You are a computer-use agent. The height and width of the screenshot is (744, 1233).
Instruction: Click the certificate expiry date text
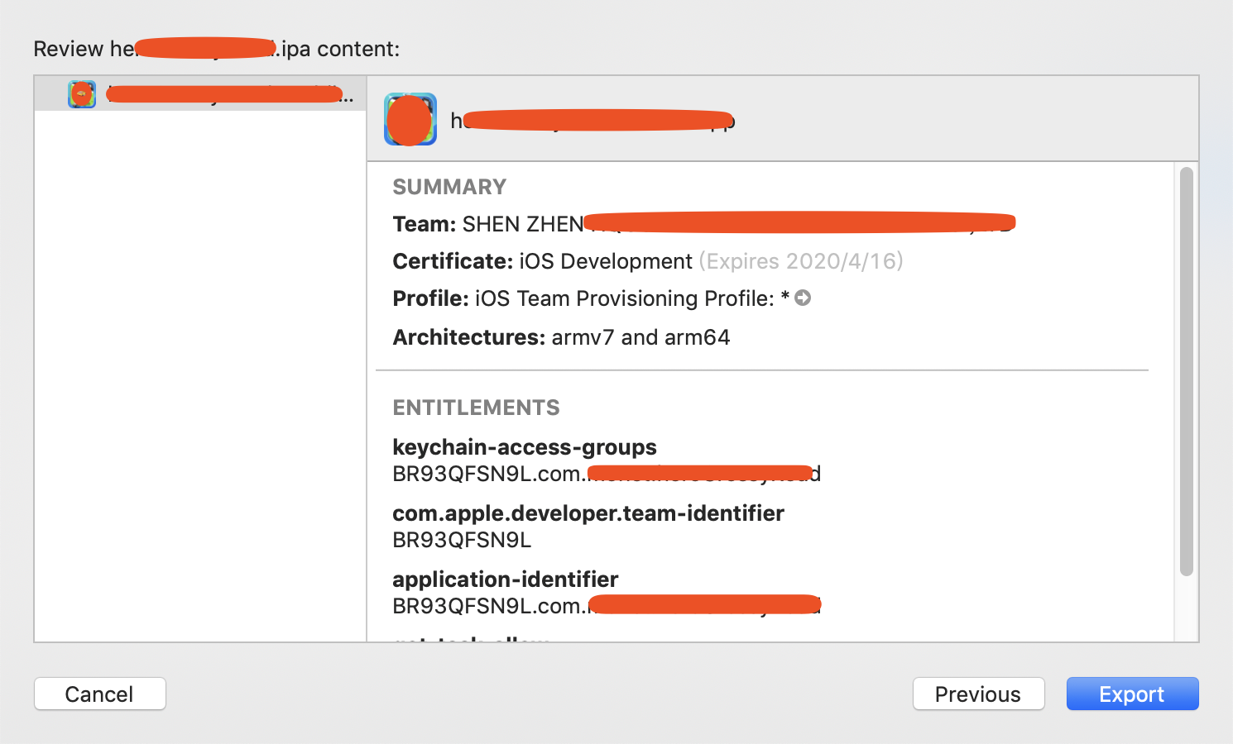[x=801, y=261]
